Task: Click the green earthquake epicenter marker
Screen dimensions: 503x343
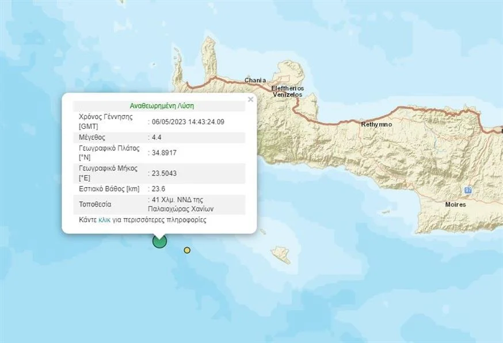Action: [x=159, y=241]
